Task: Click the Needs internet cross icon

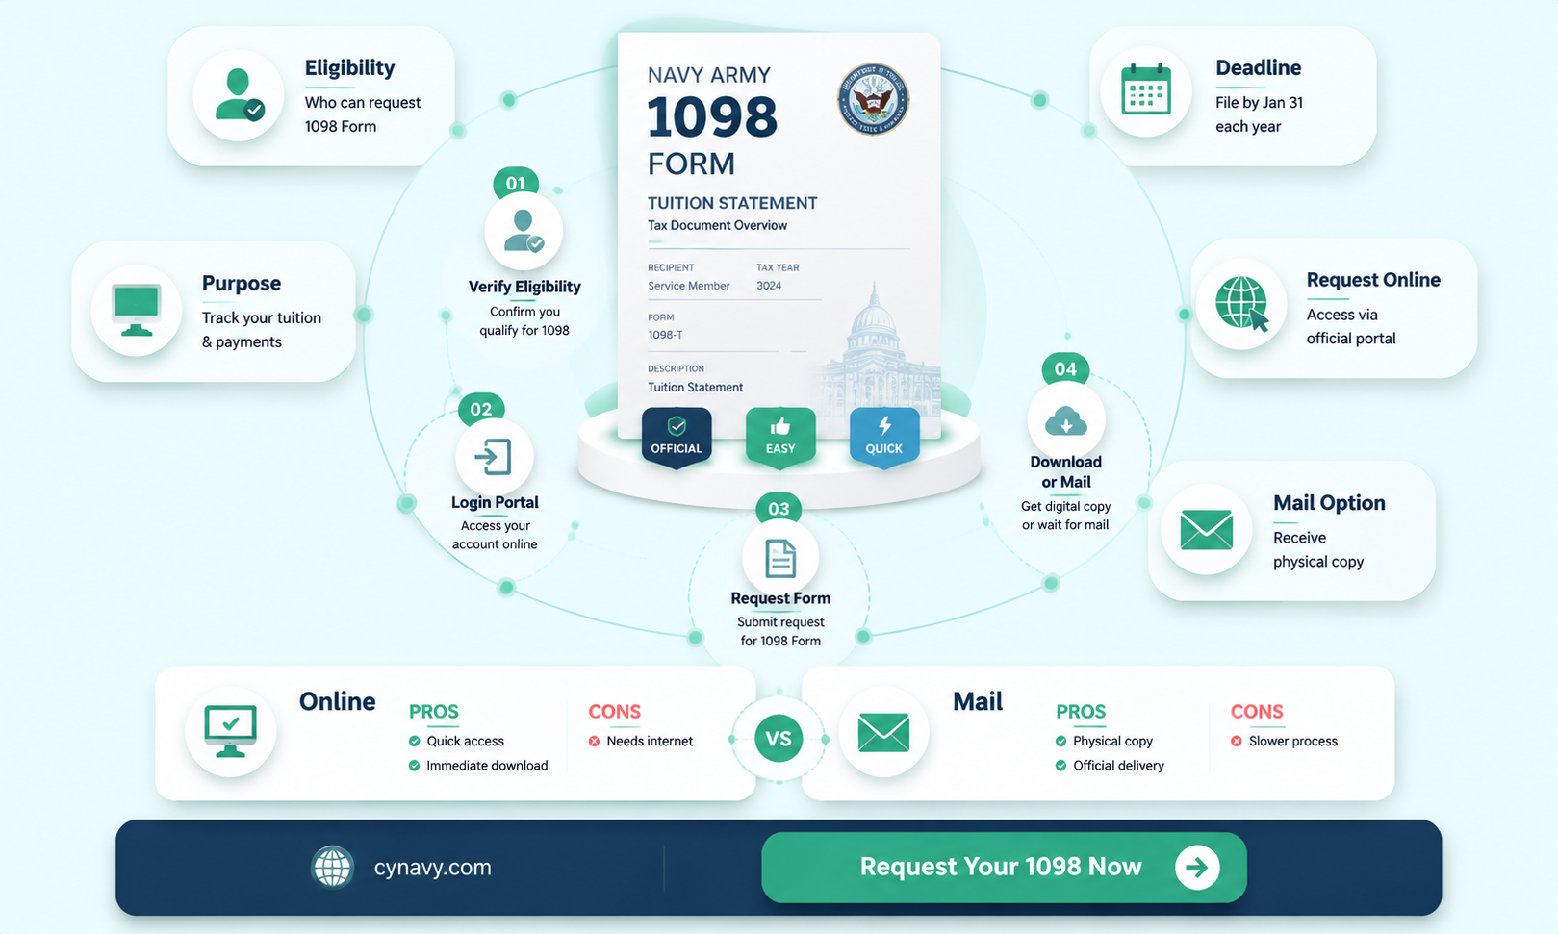Action: [x=595, y=741]
